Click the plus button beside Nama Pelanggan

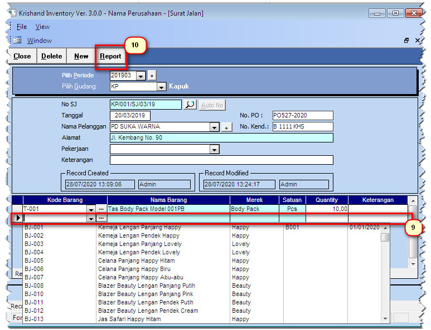click(x=226, y=127)
